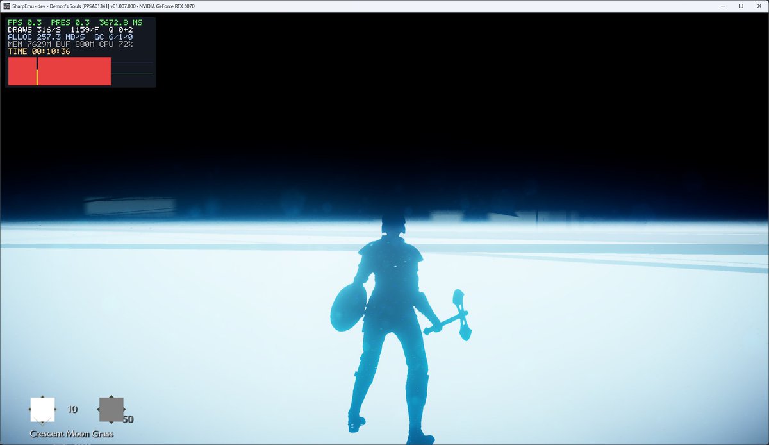Select the grey item slot showing 50

tap(111, 409)
